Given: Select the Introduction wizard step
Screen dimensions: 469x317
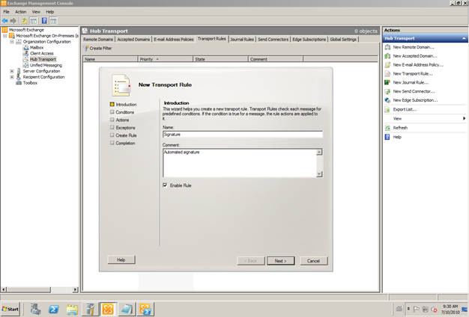Looking at the screenshot, I should click(126, 105).
